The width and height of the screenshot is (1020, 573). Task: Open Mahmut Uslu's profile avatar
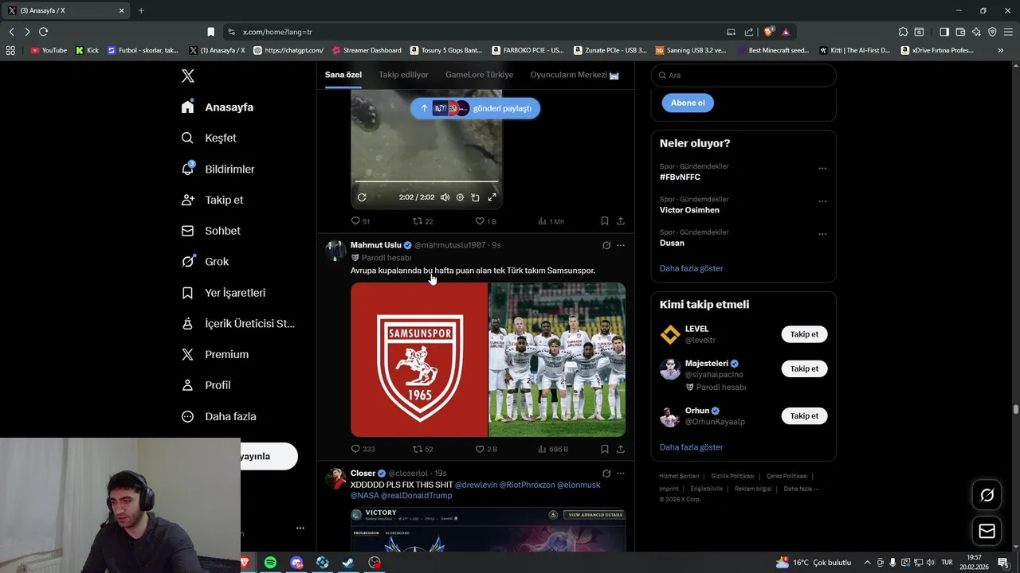[335, 250]
